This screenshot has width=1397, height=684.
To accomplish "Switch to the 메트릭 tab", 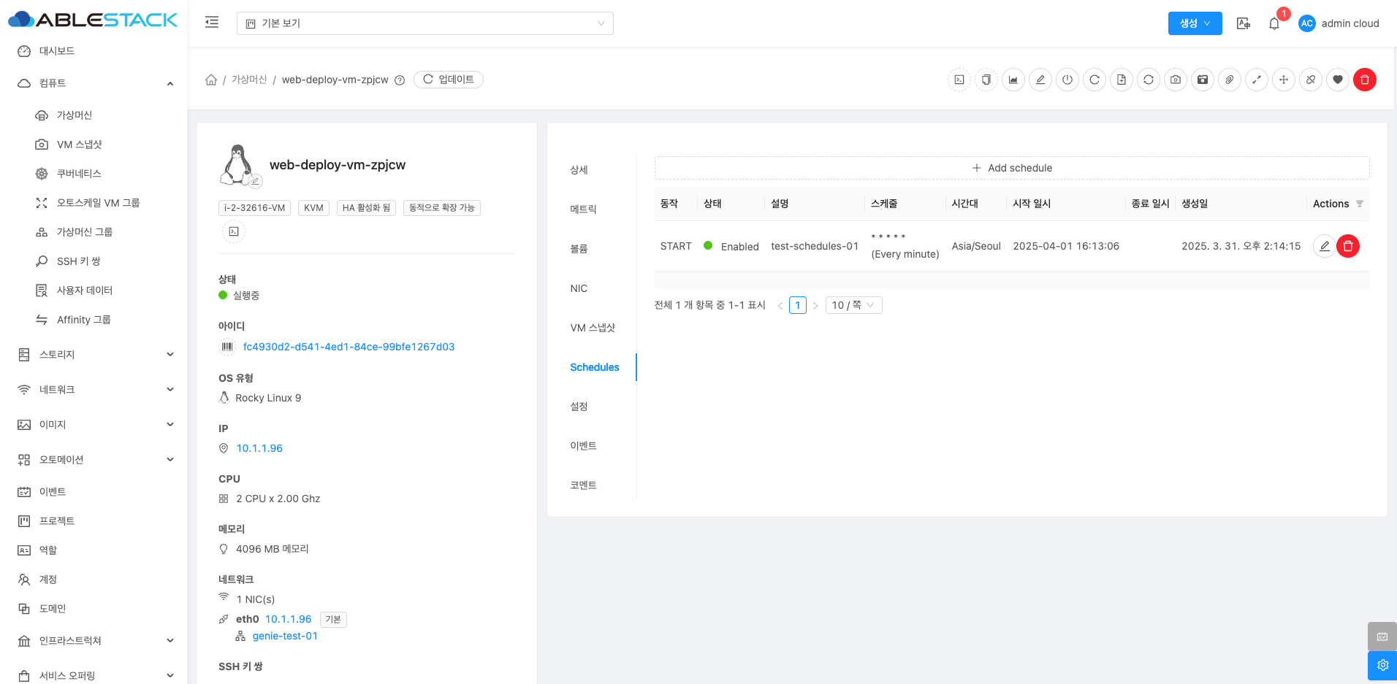I will (583, 209).
